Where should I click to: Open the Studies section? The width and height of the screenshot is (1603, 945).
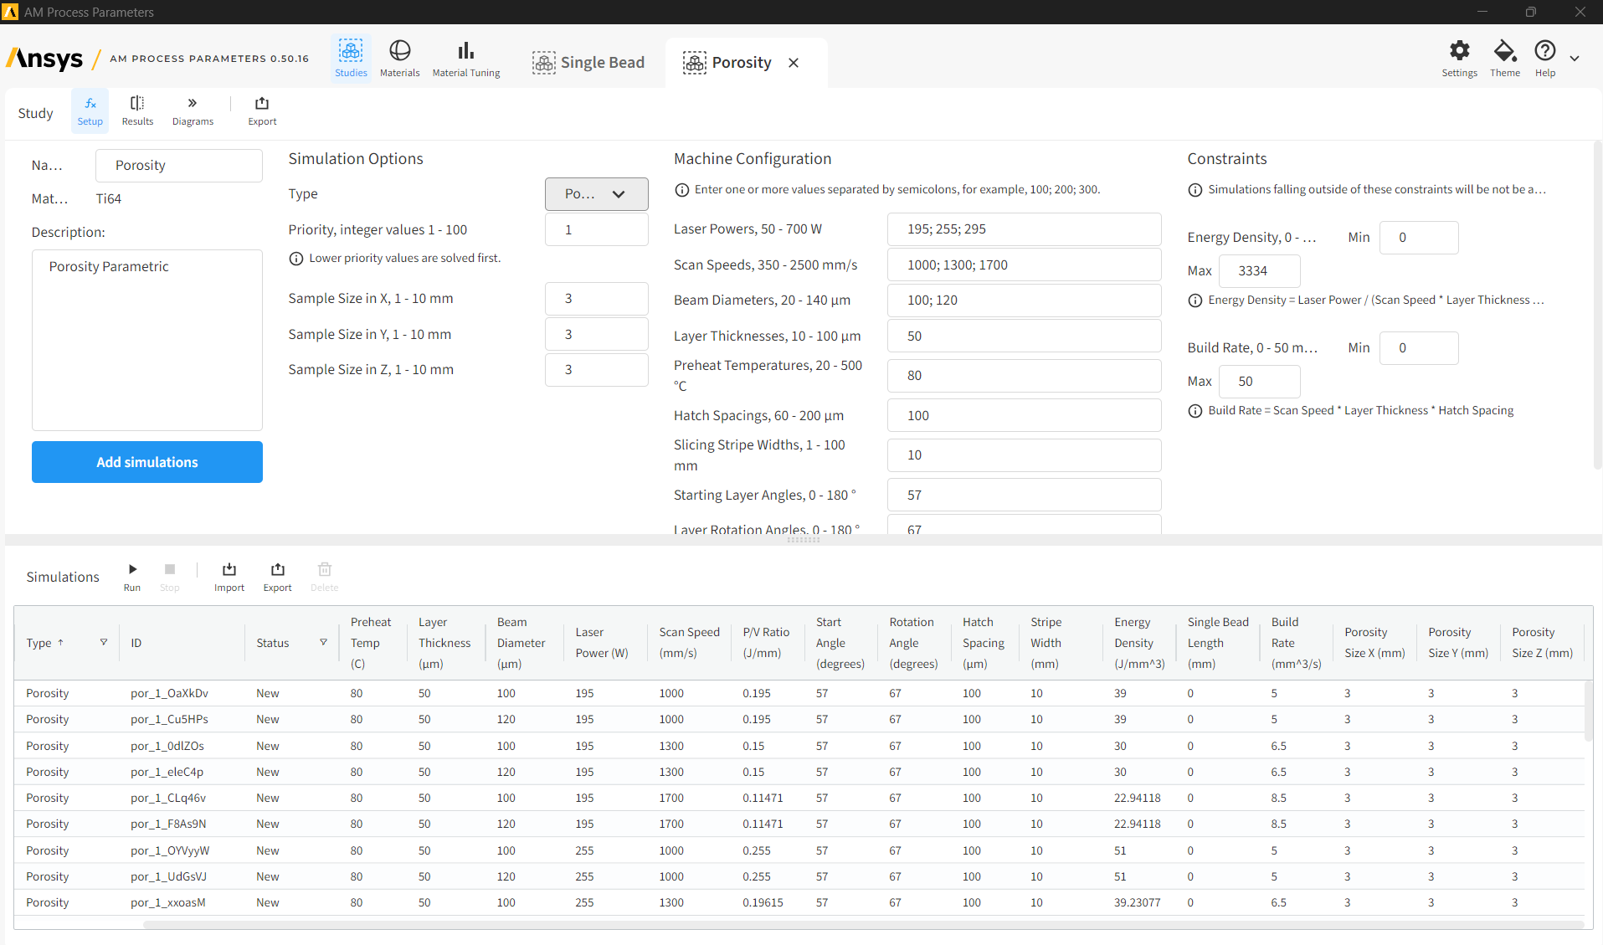pos(351,58)
